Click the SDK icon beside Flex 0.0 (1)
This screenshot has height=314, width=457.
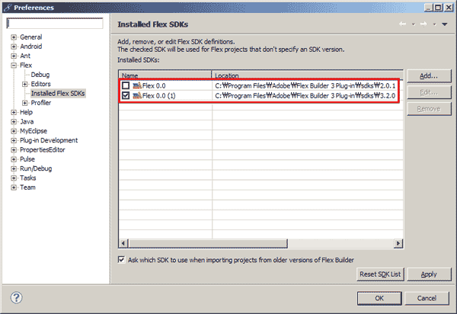(x=137, y=95)
